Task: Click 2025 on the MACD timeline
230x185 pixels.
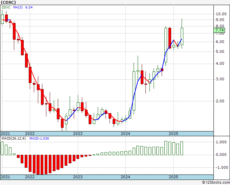Action: tap(174, 177)
